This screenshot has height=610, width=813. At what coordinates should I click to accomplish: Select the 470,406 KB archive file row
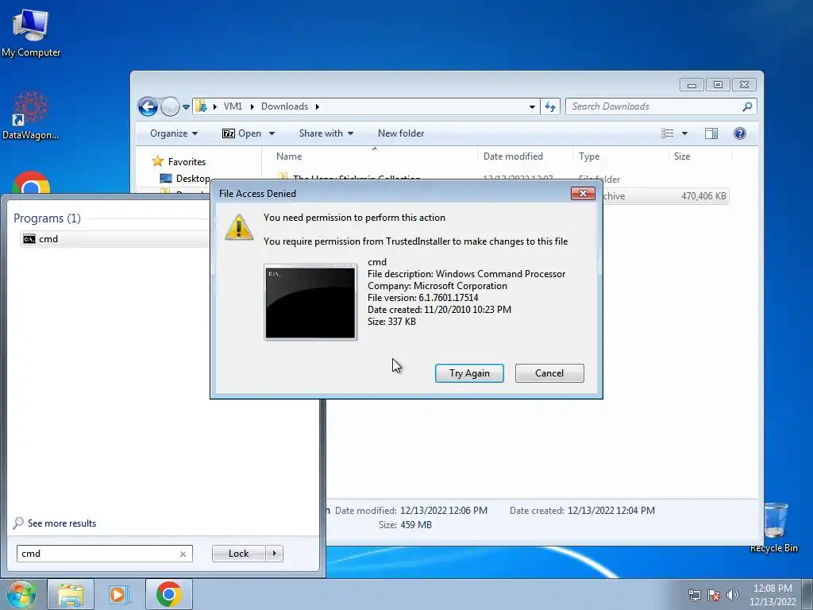click(666, 196)
